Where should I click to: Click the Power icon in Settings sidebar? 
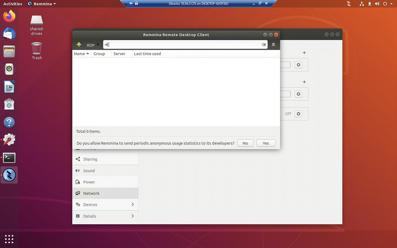point(78,182)
